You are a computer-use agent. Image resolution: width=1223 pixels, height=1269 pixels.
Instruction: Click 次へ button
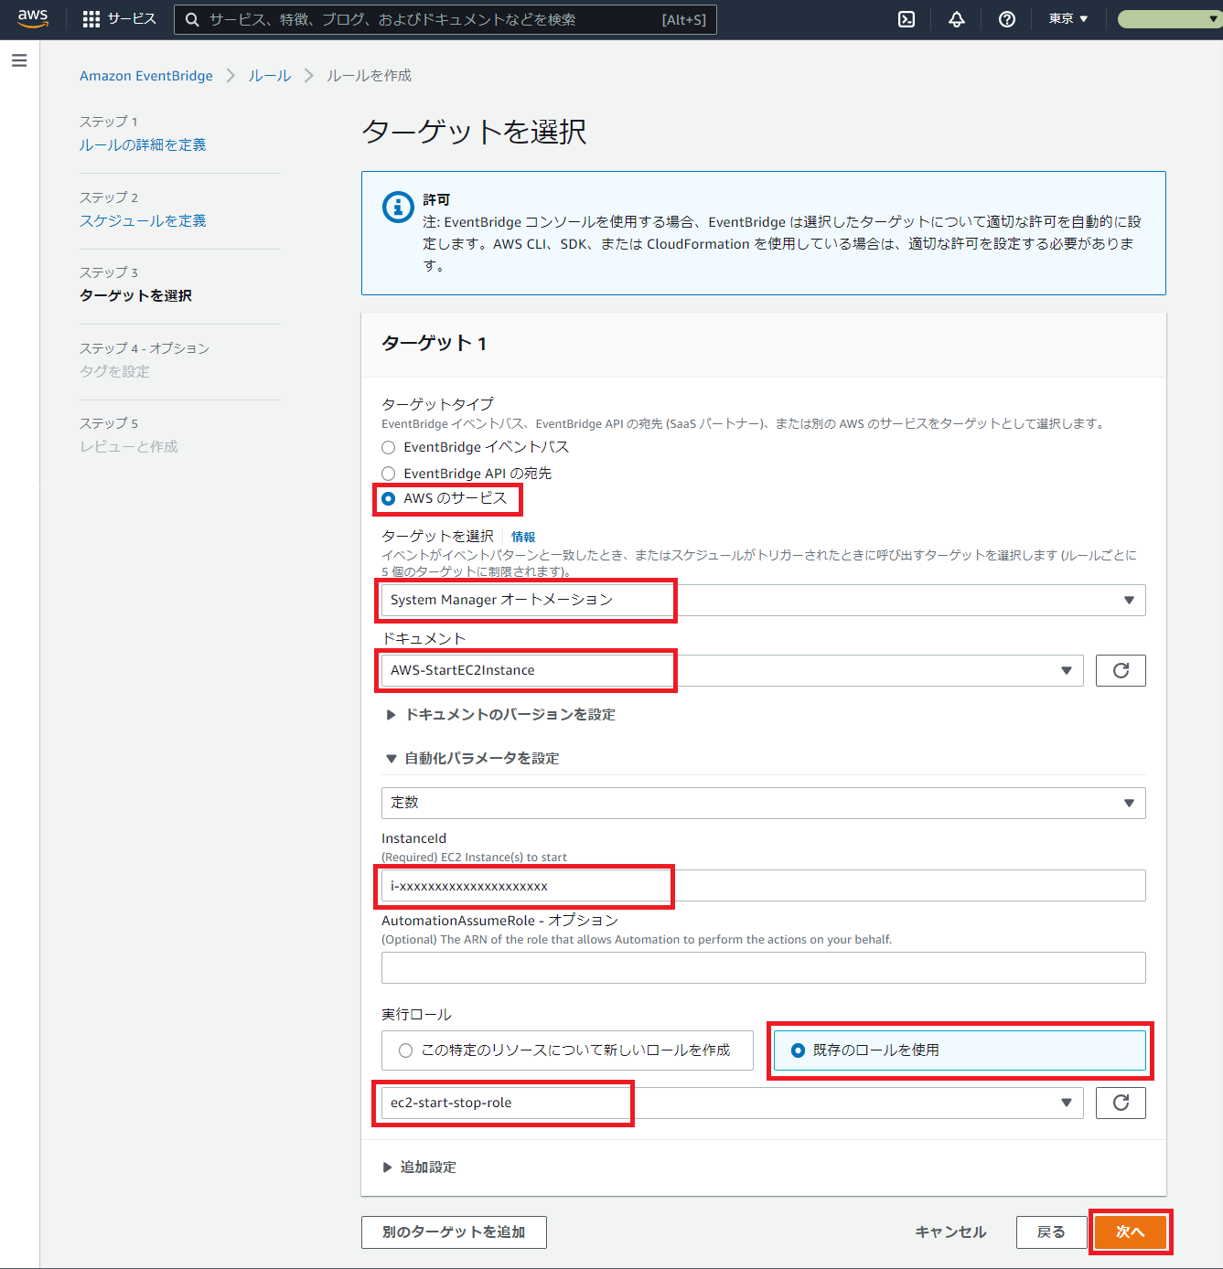[x=1131, y=1232]
